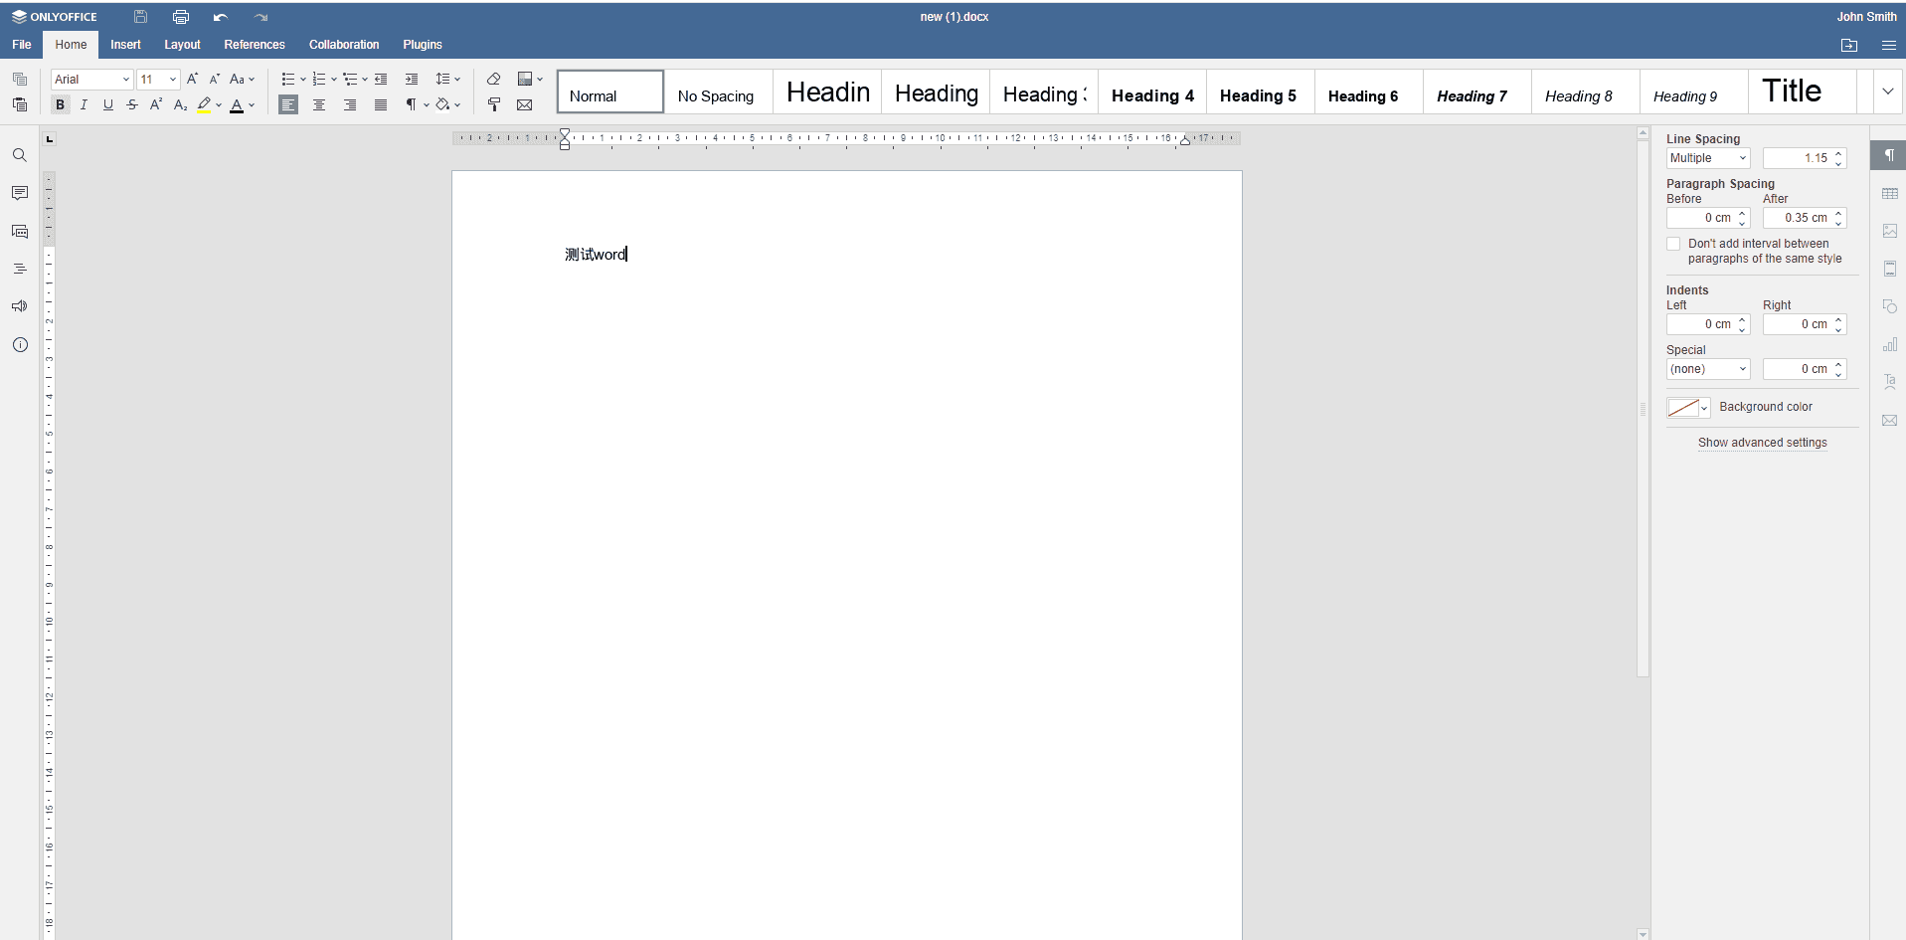Viewport: 1906px width, 940px height.
Task: Click the Print icon in title bar
Action: coord(180,17)
